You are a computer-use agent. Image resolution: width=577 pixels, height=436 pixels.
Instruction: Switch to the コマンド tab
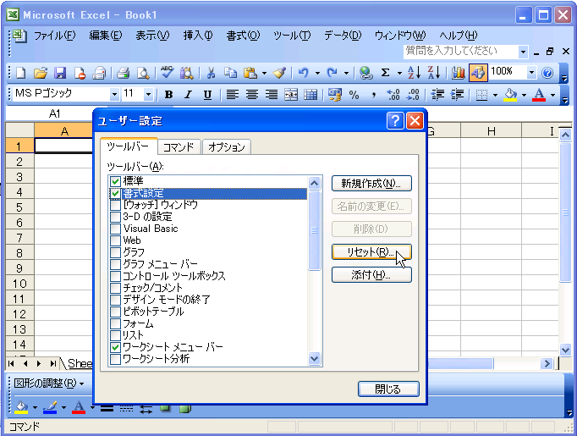[x=179, y=147]
